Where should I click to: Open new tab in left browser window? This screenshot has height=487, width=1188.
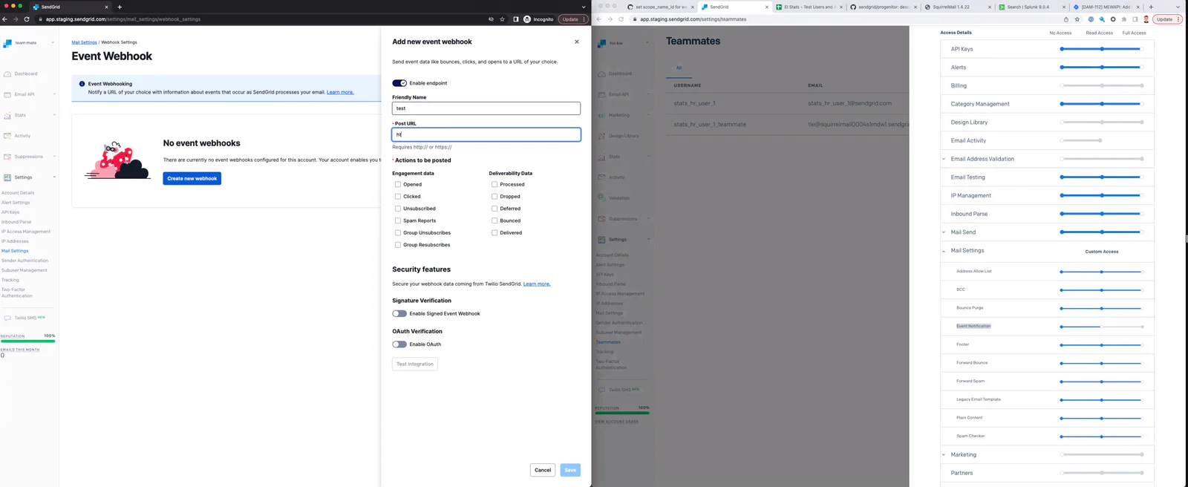[120, 7]
